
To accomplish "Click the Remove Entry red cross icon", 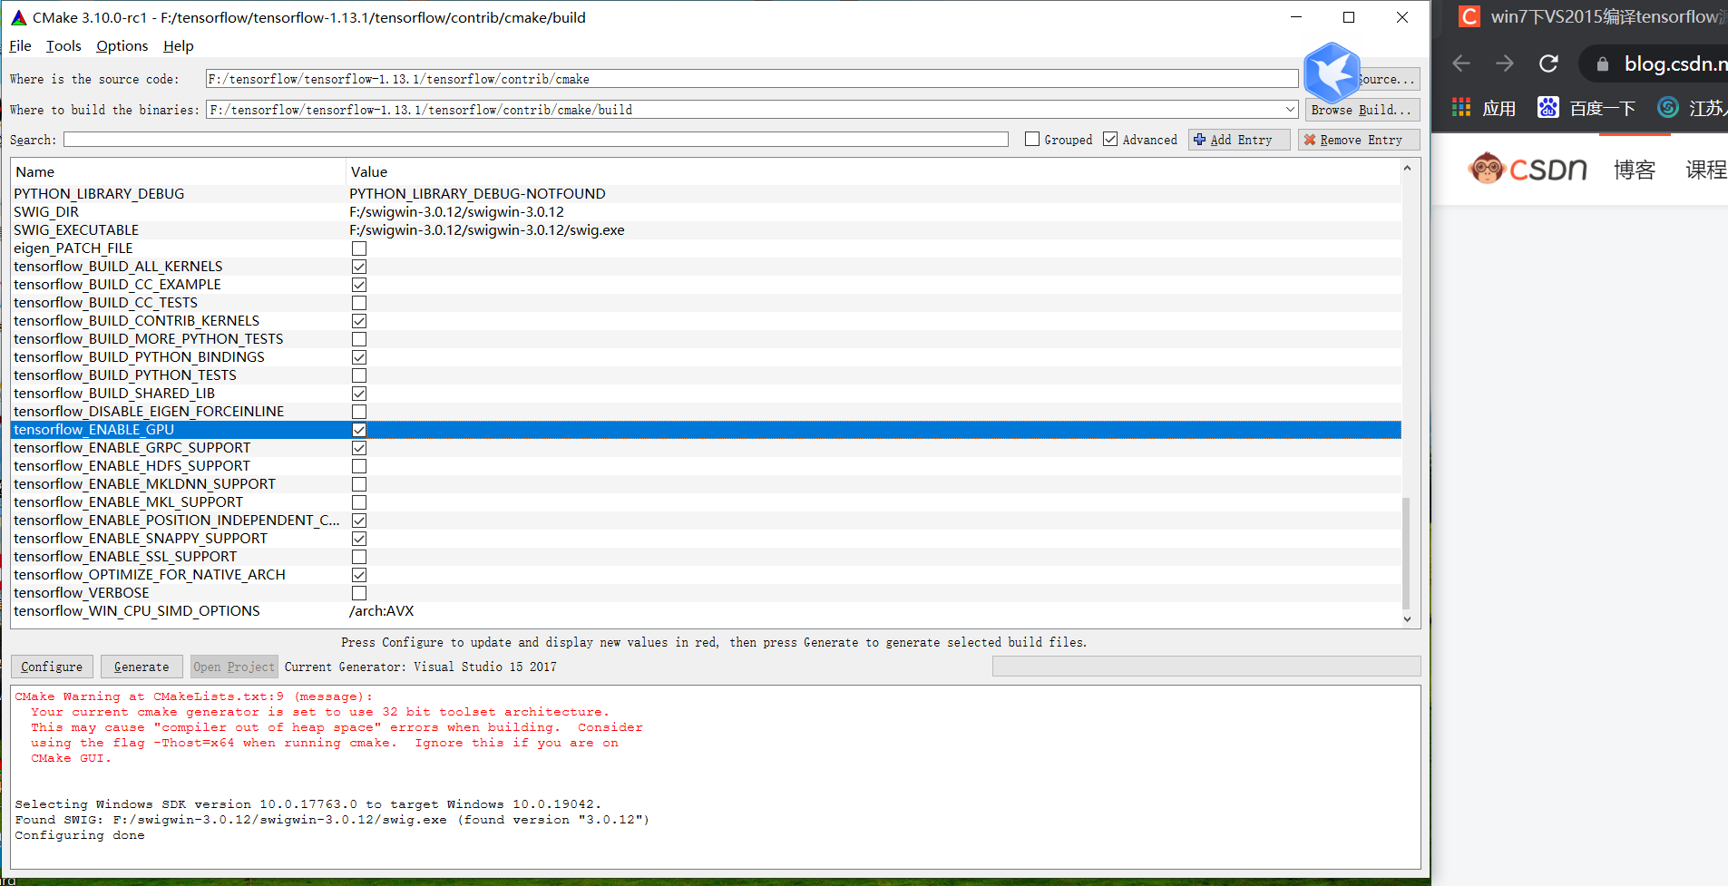I will click(1310, 140).
